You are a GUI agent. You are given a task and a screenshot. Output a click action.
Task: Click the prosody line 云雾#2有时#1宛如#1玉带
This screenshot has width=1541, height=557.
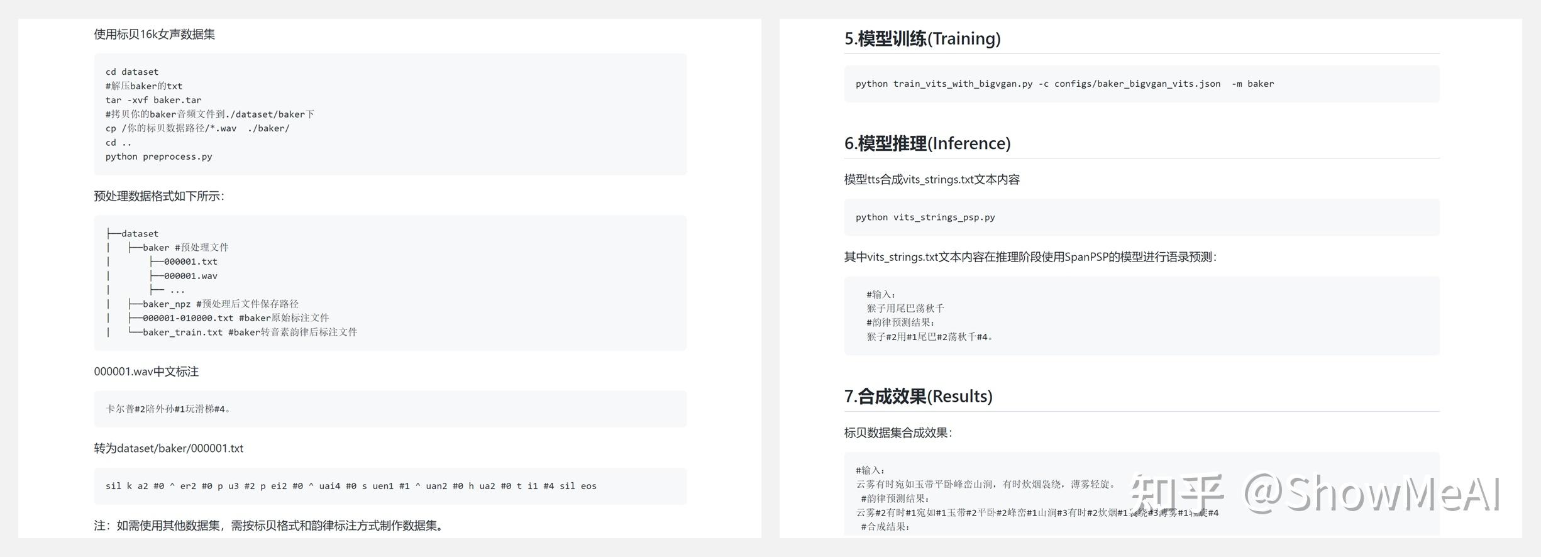(1037, 512)
